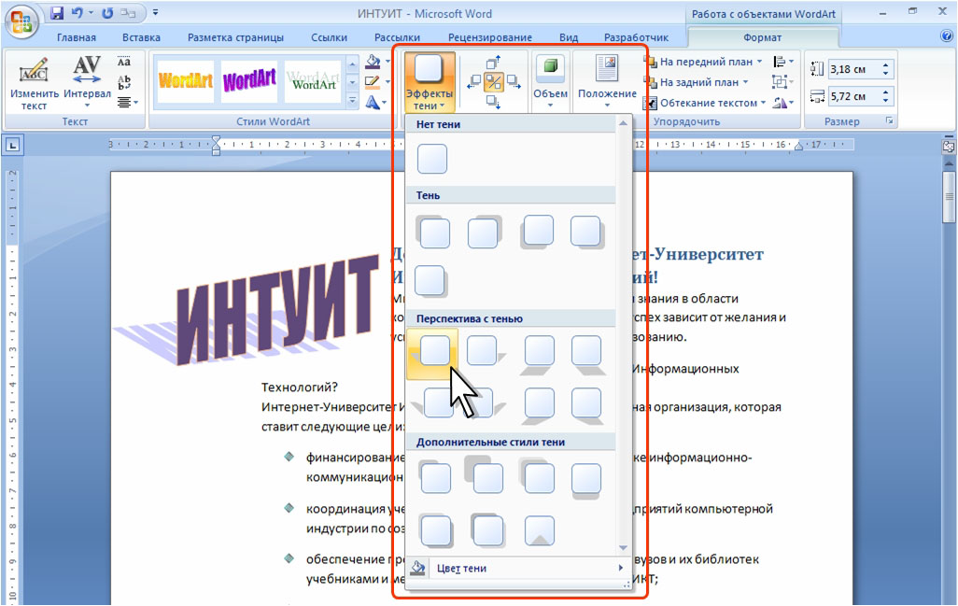Switch to the Главная tab

[77, 37]
